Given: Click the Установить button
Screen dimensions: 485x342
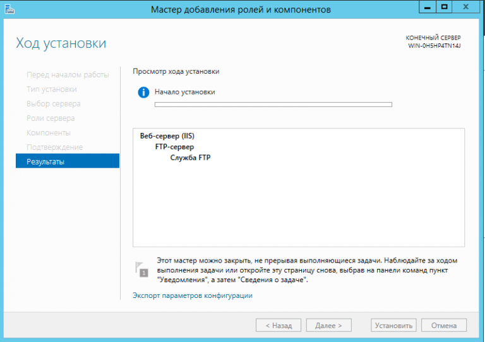Looking at the screenshot, I should pyautogui.click(x=393, y=326).
